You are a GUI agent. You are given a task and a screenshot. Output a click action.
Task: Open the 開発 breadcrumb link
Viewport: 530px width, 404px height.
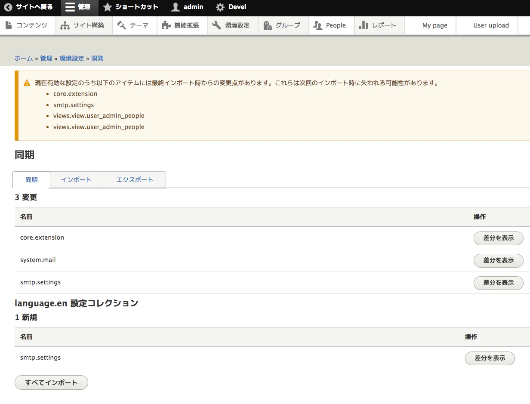pyautogui.click(x=97, y=58)
